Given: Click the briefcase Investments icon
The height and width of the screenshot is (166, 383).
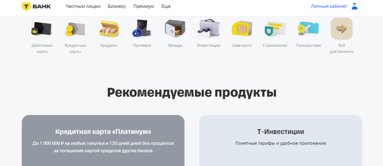Looking at the screenshot, I should [x=208, y=28].
